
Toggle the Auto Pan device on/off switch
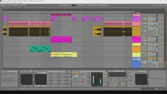pyautogui.click(x=109, y=71)
